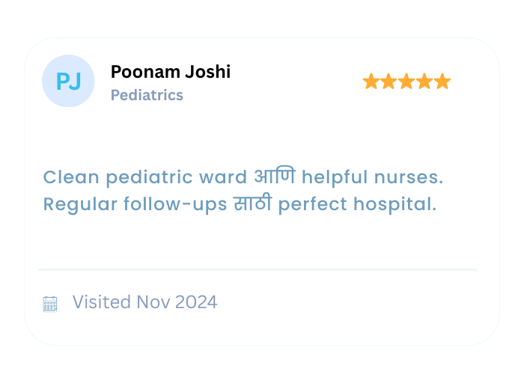Click the "Visited Nov 2024" text
This screenshot has height=374, width=524.
pos(144,302)
